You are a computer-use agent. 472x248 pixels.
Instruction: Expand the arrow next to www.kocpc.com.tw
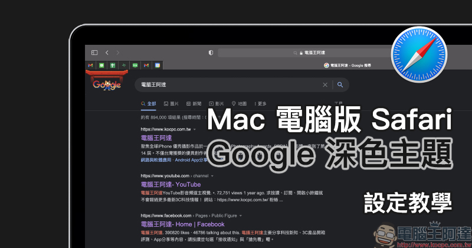pyautogui.click(x=195, y=129)
